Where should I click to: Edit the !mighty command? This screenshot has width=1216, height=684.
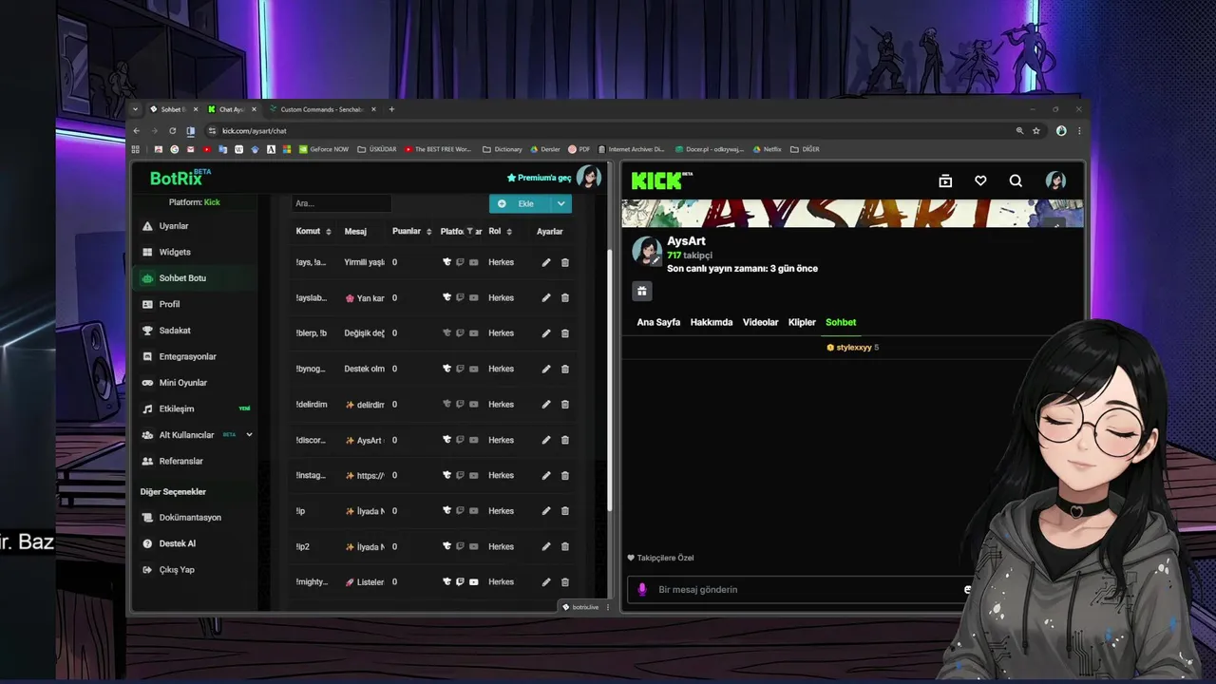tap(546, 582)
